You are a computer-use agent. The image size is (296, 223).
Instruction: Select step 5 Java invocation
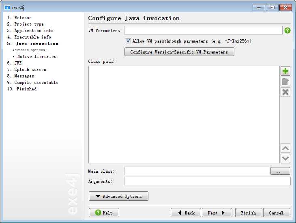tap(33, 44)
